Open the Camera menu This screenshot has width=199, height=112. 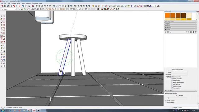[x=14, y=3]
